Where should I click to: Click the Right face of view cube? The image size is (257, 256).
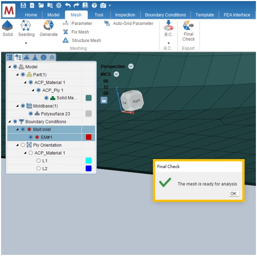click(x=136, y=100)
